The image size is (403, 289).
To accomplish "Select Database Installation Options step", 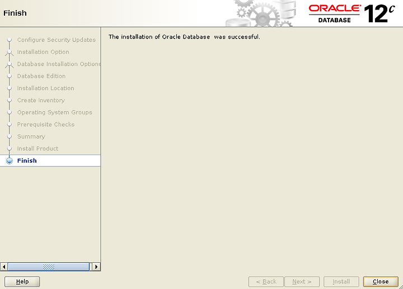I will [59, 64].
